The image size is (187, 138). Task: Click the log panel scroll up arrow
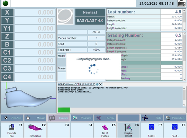point(184,88)
